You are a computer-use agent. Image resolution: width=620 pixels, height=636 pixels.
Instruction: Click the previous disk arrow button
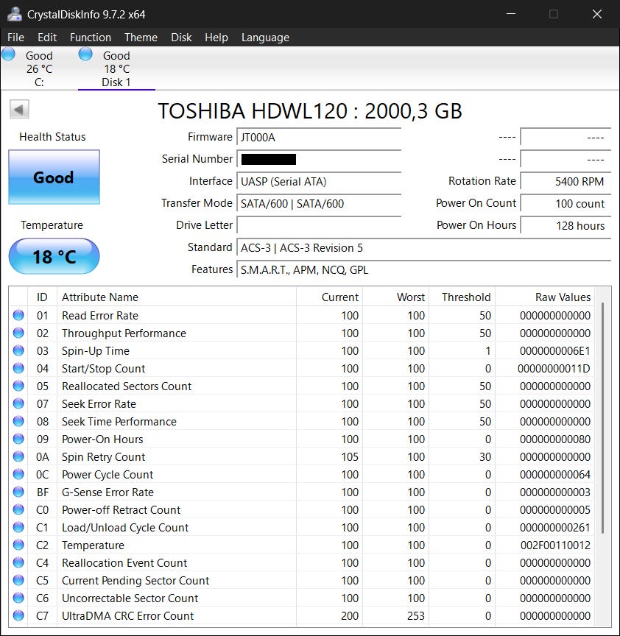point(19,110)
